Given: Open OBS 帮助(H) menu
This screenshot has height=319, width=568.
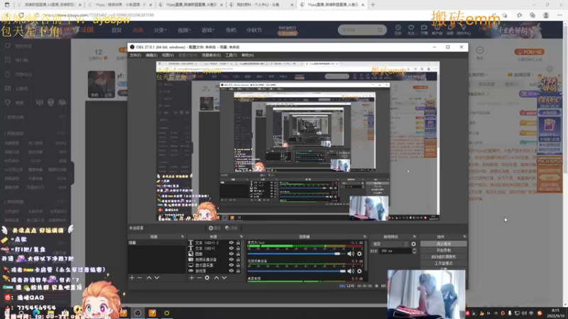Looking at the screenshot, I should tap(247, 55).
